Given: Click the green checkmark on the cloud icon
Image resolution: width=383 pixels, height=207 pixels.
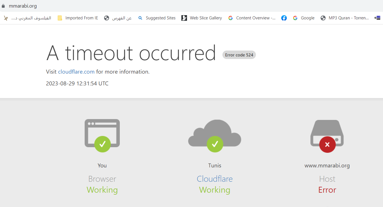Looking at the screenshot, I should 215,144.
